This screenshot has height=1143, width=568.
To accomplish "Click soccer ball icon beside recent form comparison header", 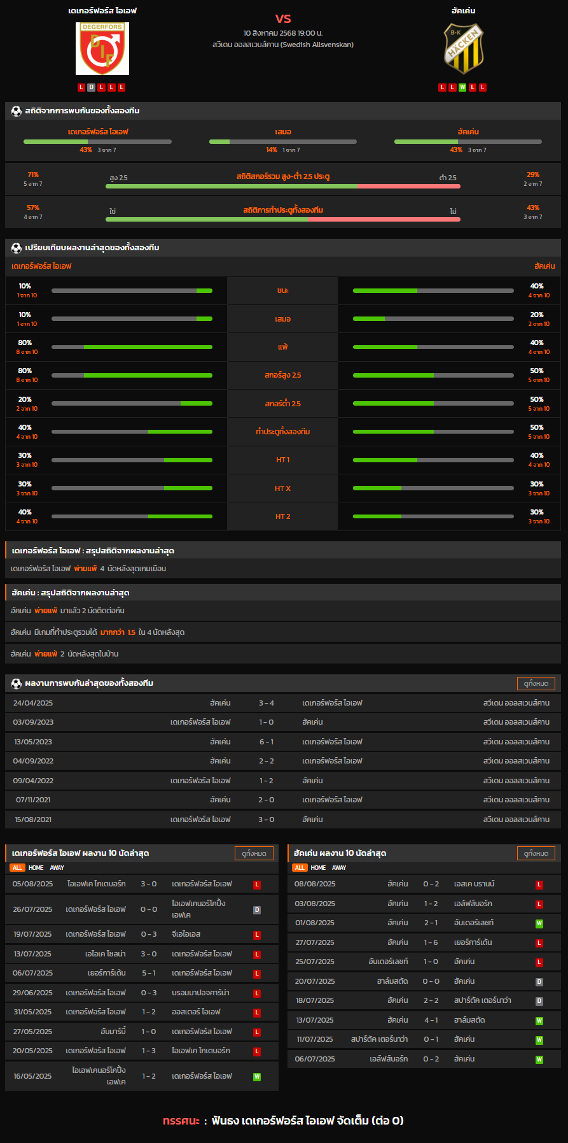I will 17,248.
